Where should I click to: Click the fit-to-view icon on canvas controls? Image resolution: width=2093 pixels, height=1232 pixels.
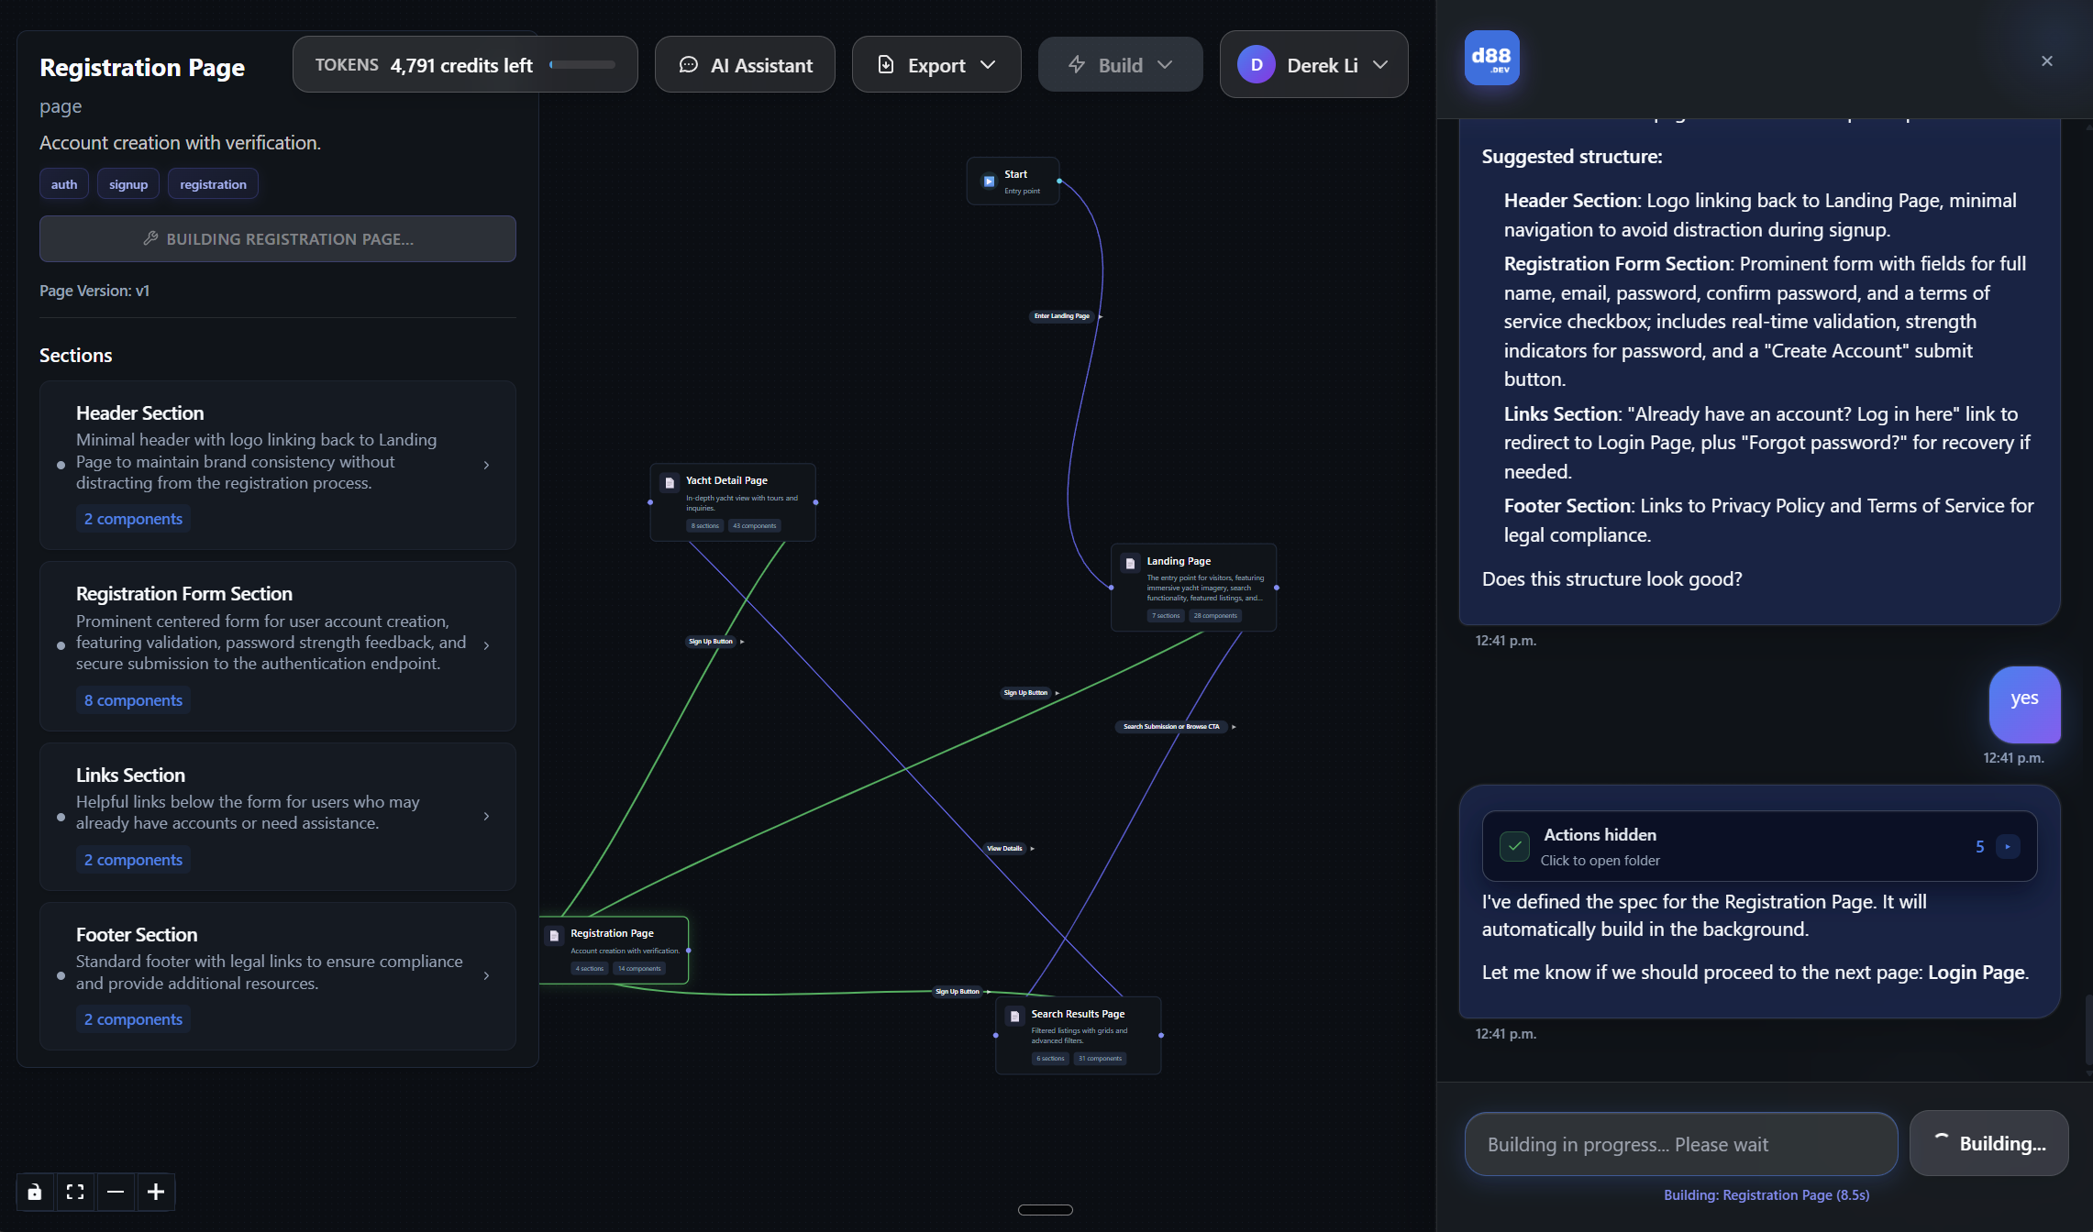[74, 1192]
